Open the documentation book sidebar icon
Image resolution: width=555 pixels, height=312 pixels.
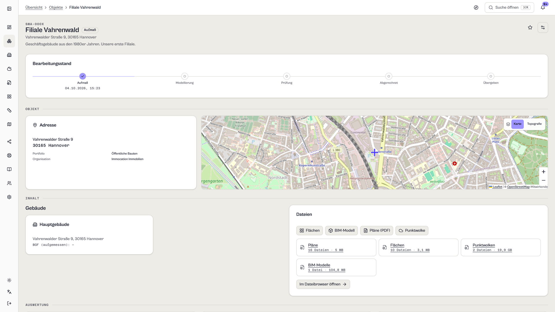tap(9, 169)
